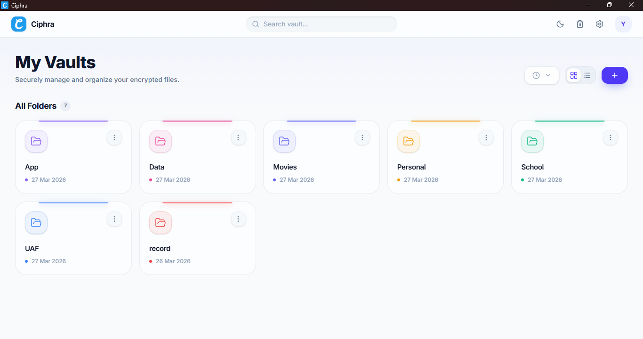The image size is (643, 339).
Task: Open the Movies vault folder icon
Action: [x=284, y=141]
